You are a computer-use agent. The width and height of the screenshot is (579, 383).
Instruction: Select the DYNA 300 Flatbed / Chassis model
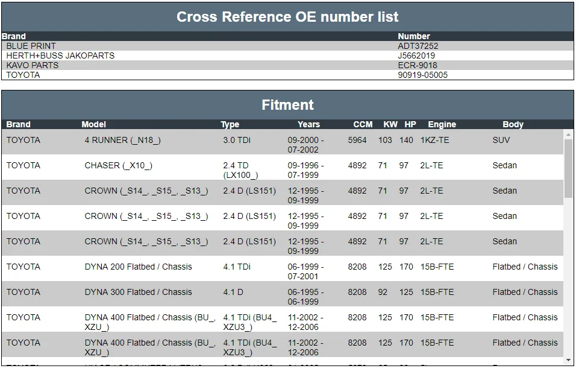point(139,292)
